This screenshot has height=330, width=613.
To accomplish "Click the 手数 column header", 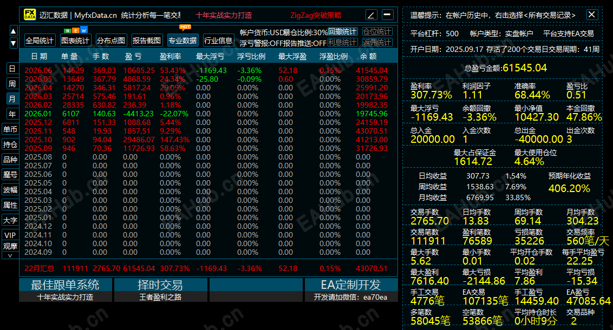I will click(x=101, y=56).
